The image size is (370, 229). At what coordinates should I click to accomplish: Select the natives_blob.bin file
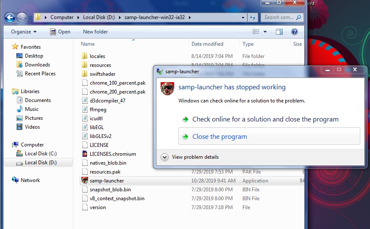[x=108, y=163]
